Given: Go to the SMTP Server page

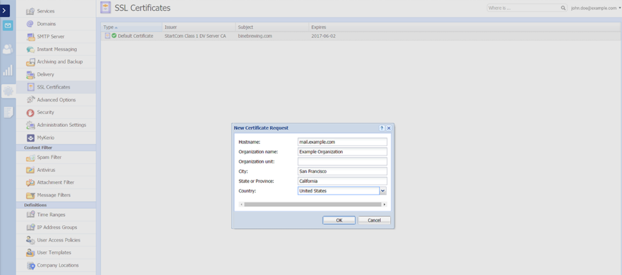Looking at the screenshot, I should (56, 36).
